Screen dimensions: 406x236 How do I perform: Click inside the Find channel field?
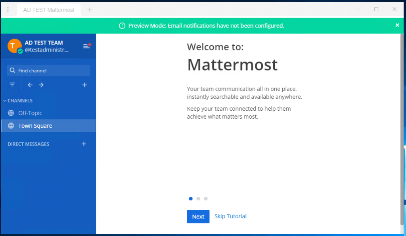48,71
